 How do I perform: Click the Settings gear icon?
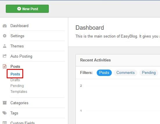5,36
